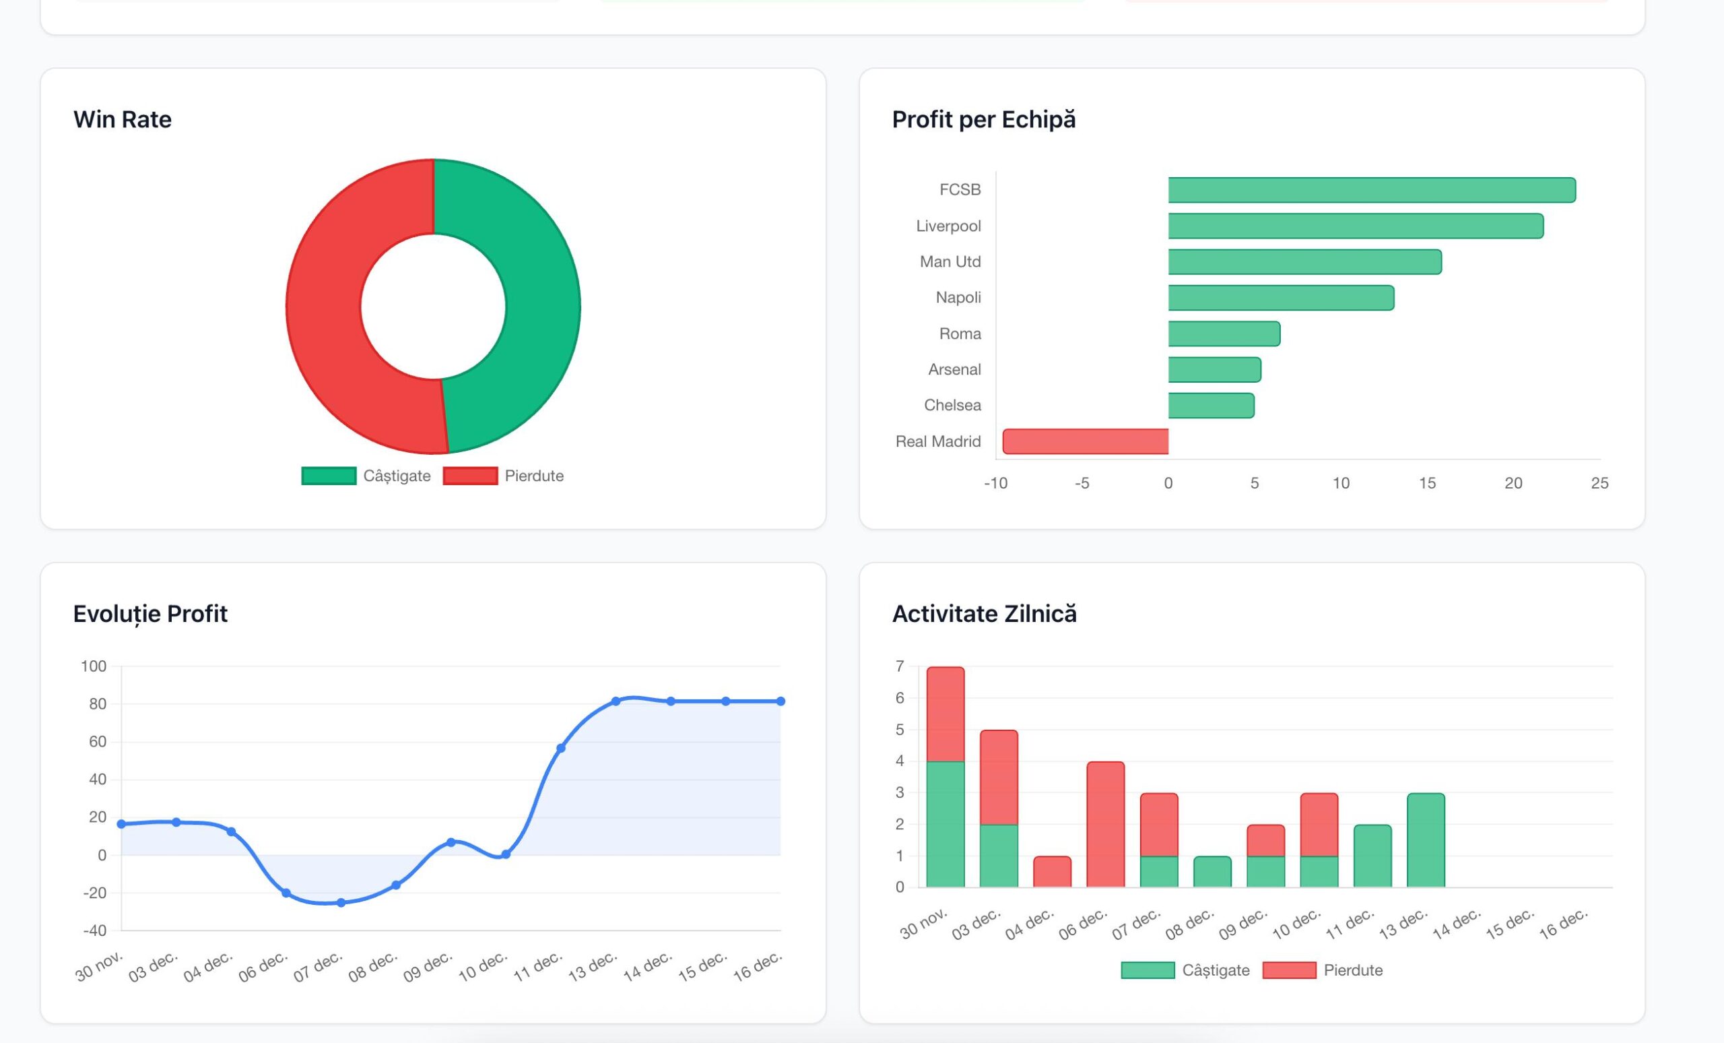
Task: Click the 13 dec. profit line point
Action: tap(616, 701)
